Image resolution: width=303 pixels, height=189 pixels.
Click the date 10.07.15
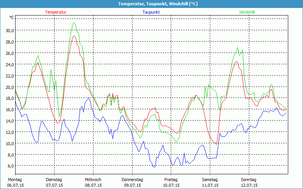171,186
